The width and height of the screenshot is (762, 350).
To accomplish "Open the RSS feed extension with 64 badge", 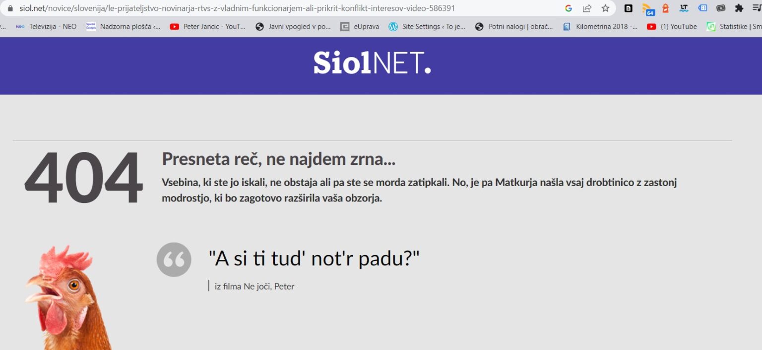I will (647, 9).
